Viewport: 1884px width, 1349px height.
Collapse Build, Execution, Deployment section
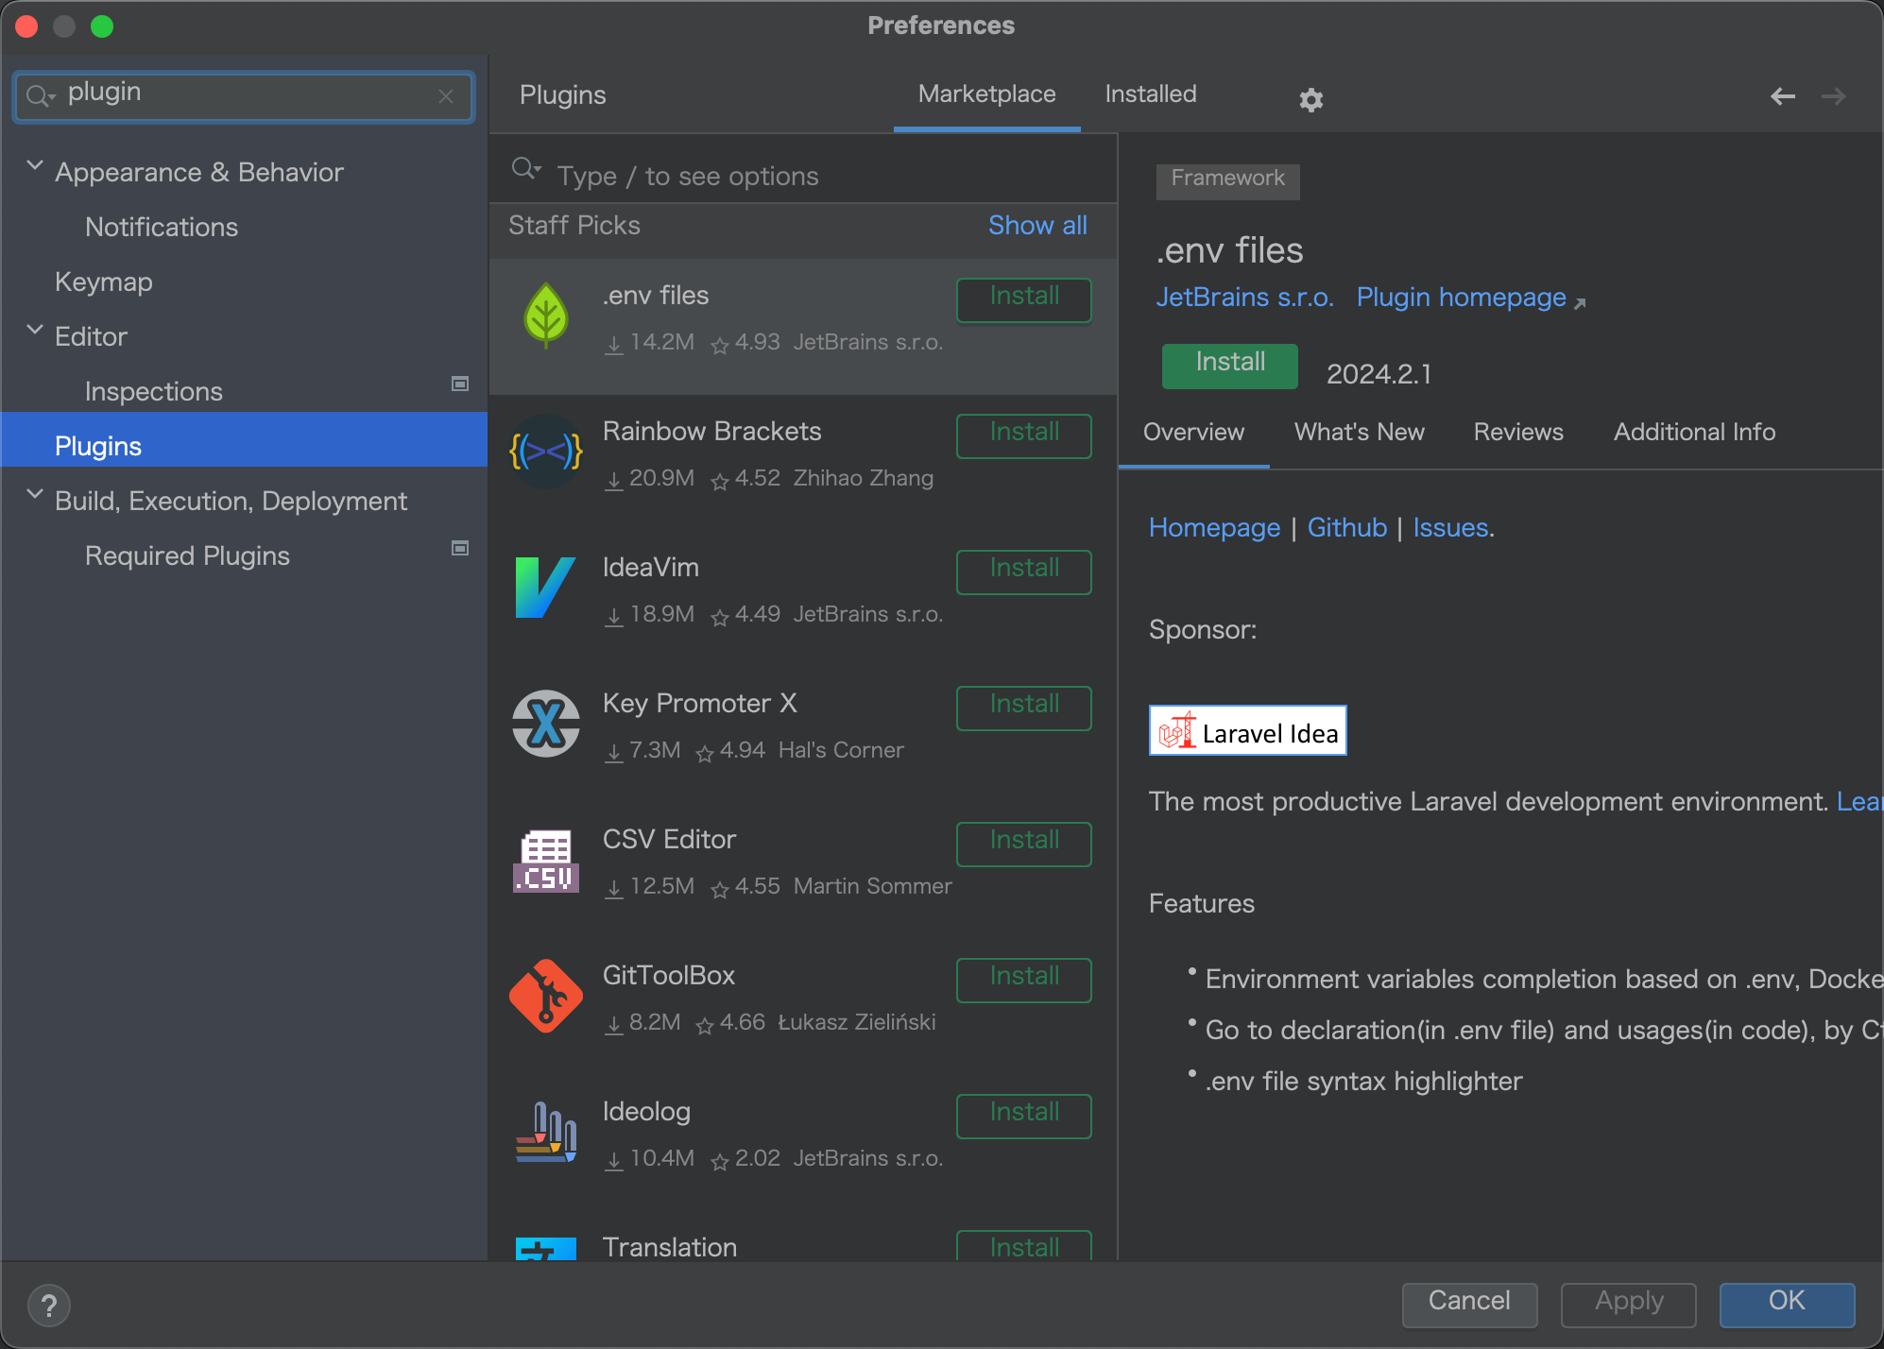click(x=35, y=495)
